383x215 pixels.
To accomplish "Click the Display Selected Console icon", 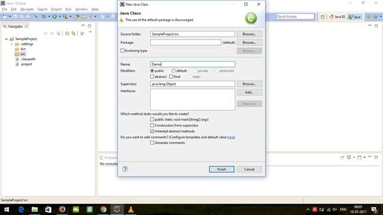I will click(349, 158).
